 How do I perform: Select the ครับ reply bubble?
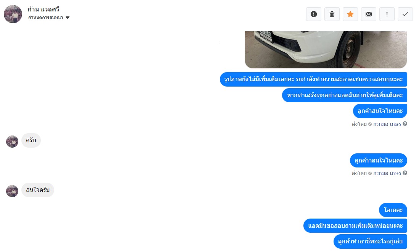31,140
